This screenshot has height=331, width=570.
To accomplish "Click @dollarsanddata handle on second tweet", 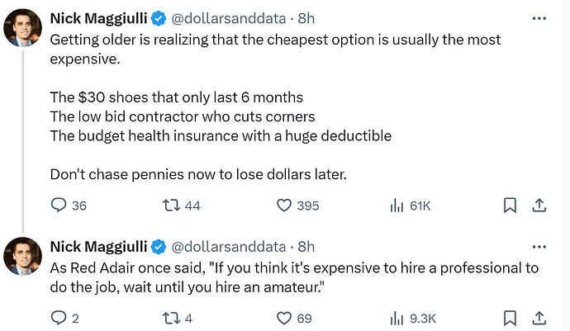I will click(x=228, y=247).
